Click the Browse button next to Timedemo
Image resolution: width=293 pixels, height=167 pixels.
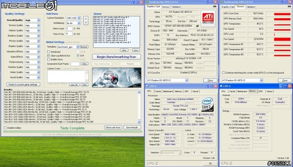pos(84,47)
